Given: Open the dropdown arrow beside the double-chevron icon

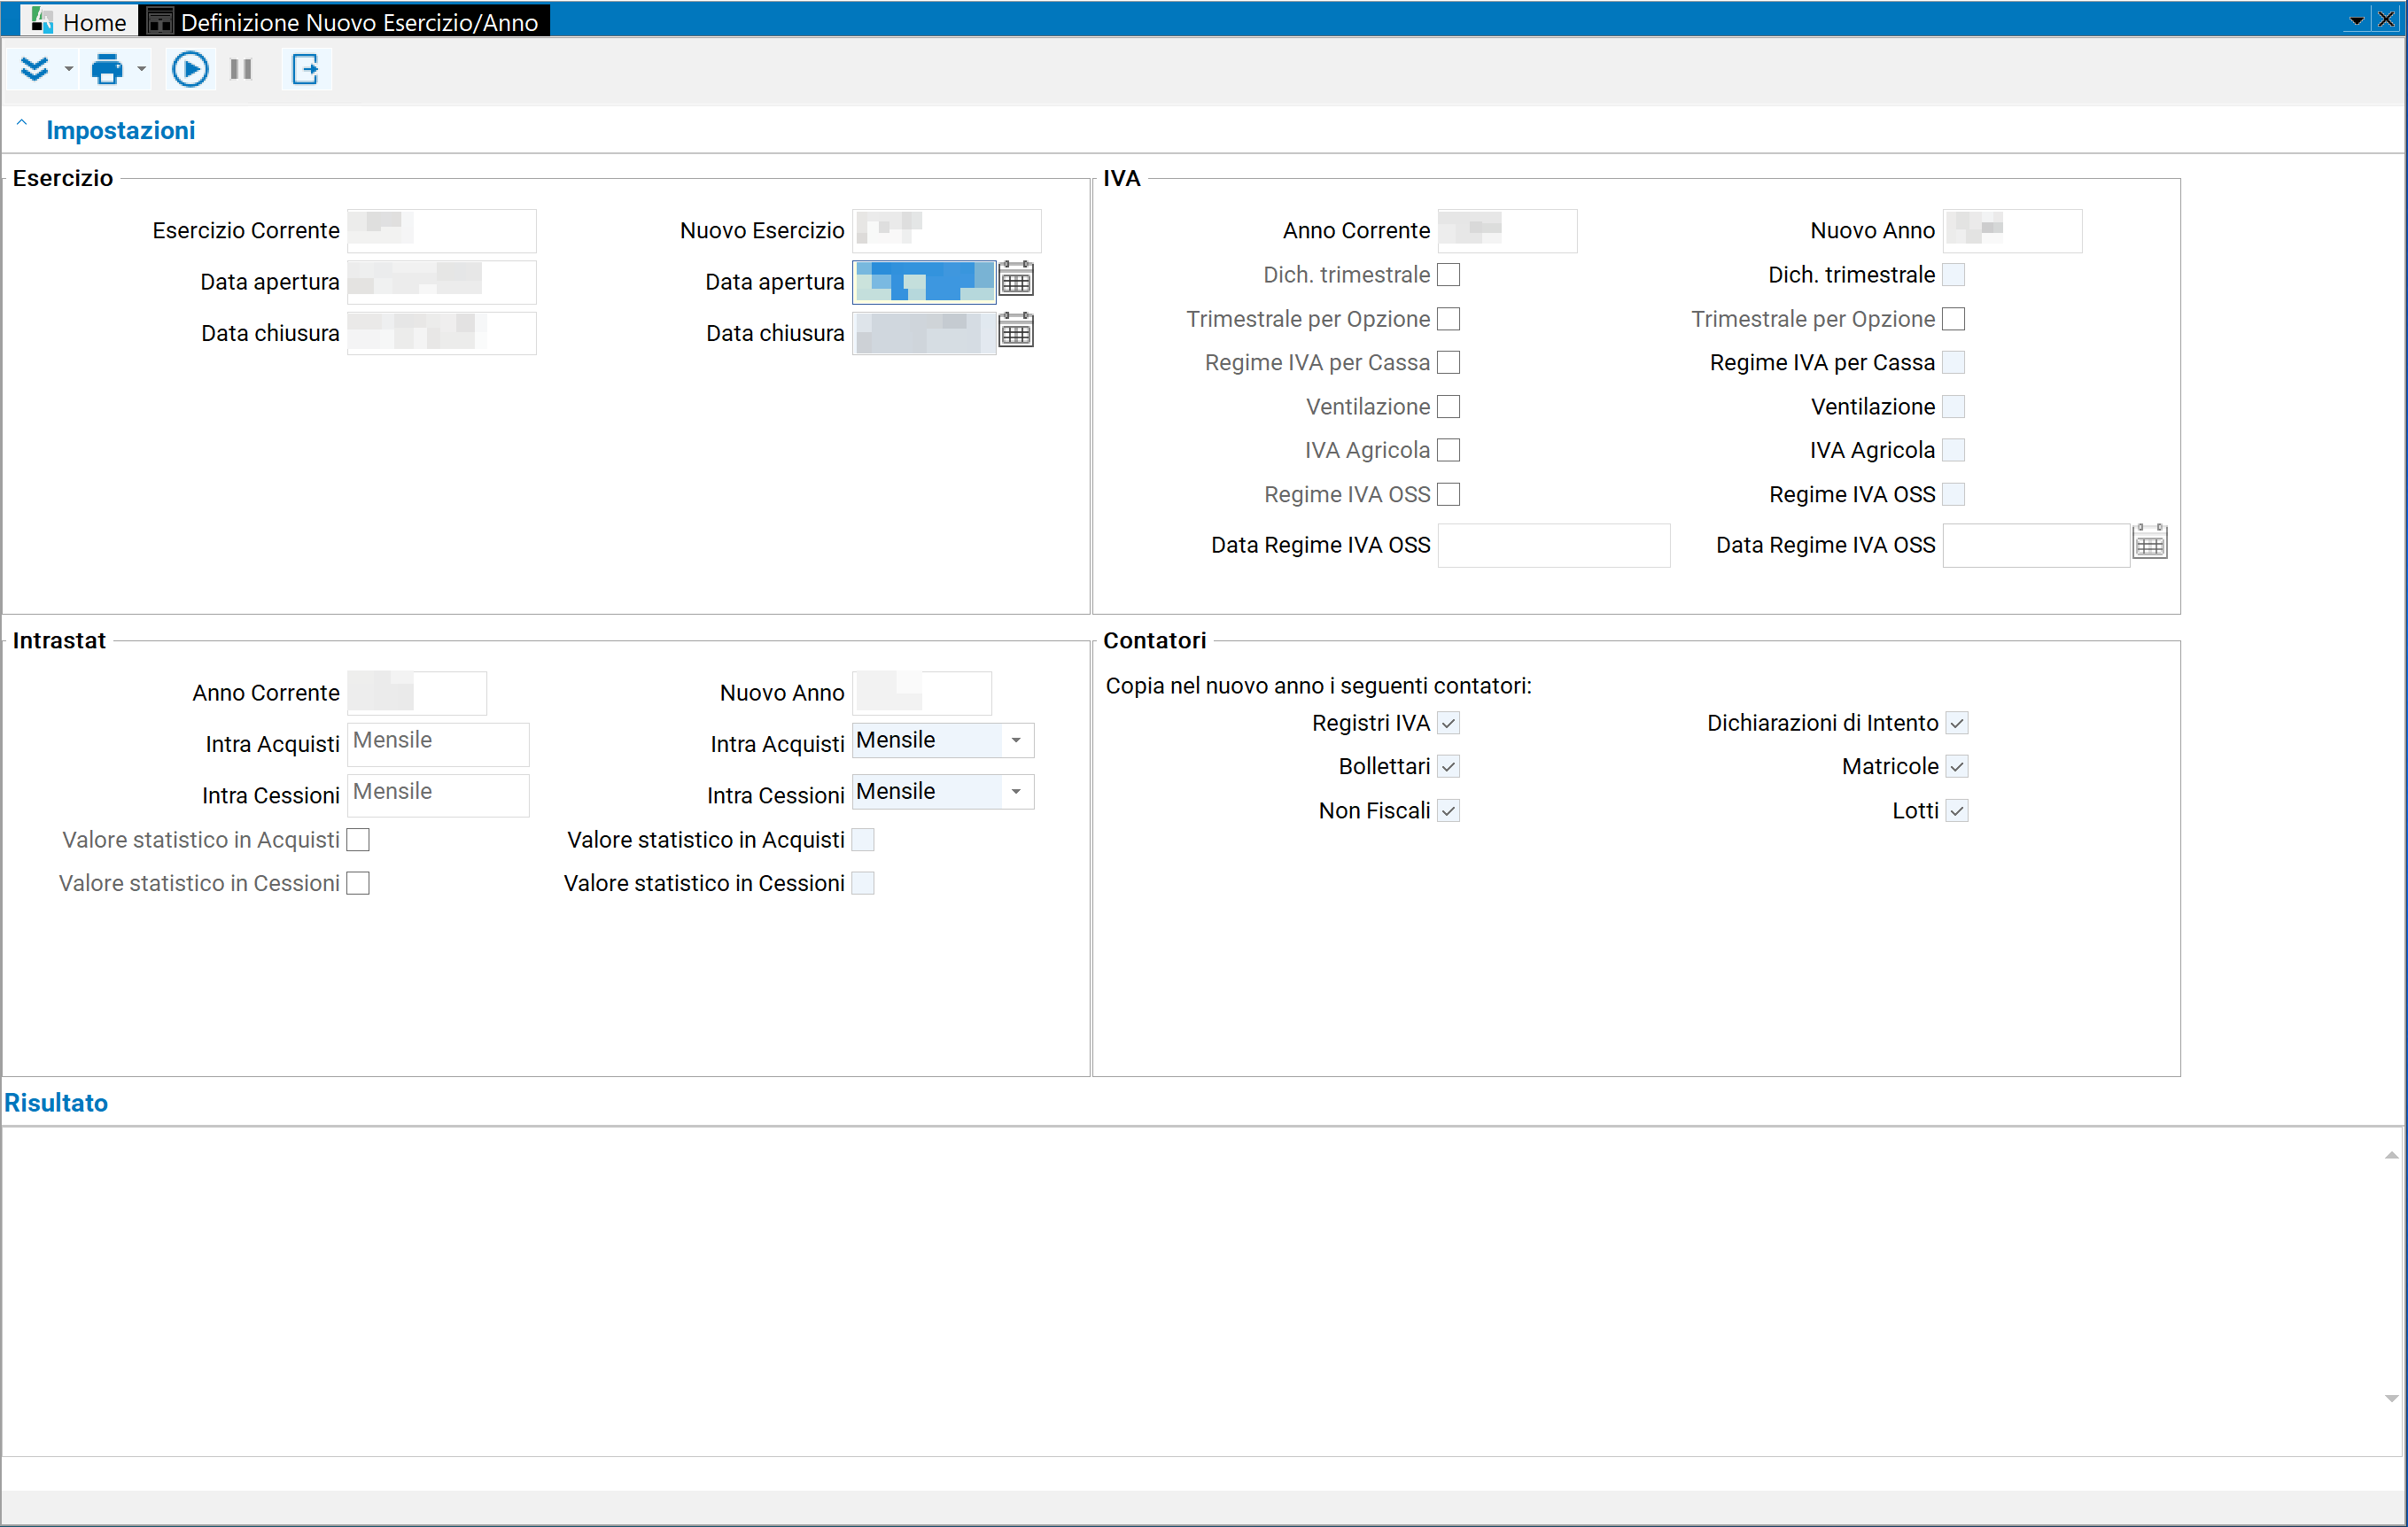Looking at the screenshot, I should [x=68, y=69].
